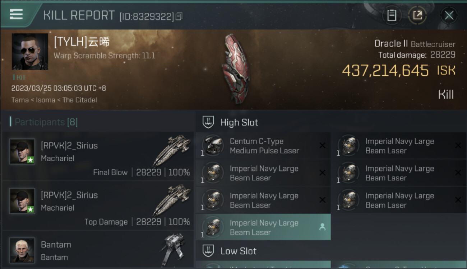Select Top Damage participant 2_Sirius
The height and width of the screenshot is (269, 467).
tap(98, 206)
